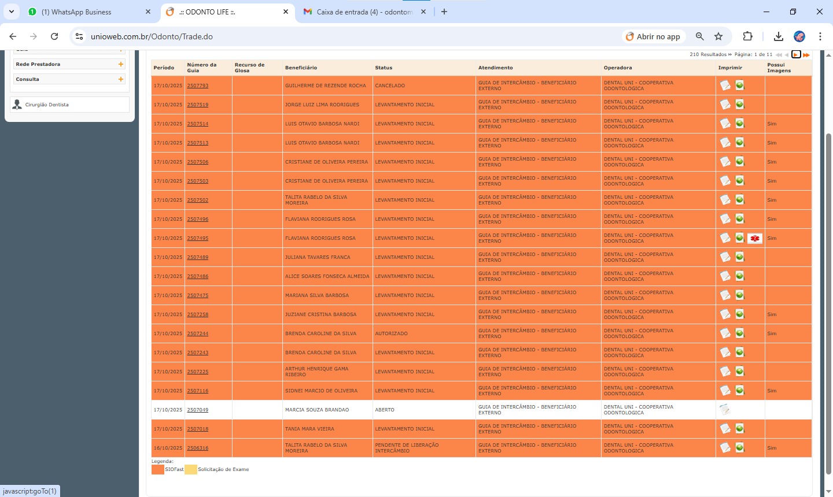This screenshot has width=833, height=497.
Task: Expand Consulta menu with plus sign
Action: click(x=121, y=79)
